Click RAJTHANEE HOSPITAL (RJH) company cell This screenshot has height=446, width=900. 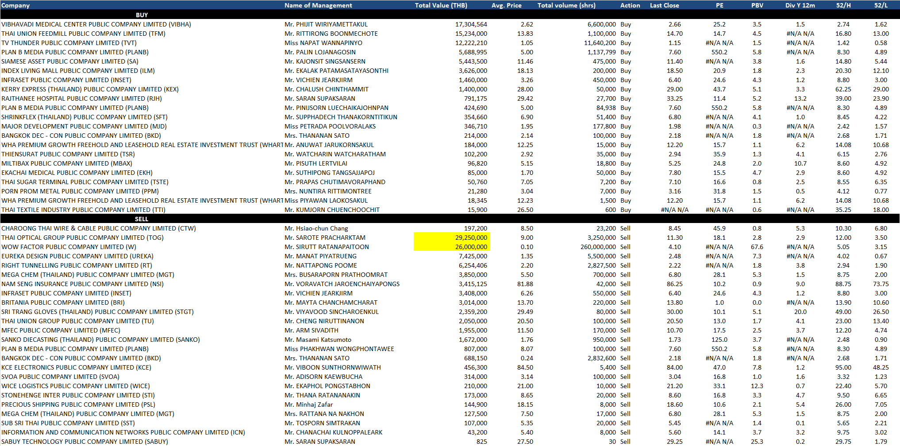click(x=81, y=98)
